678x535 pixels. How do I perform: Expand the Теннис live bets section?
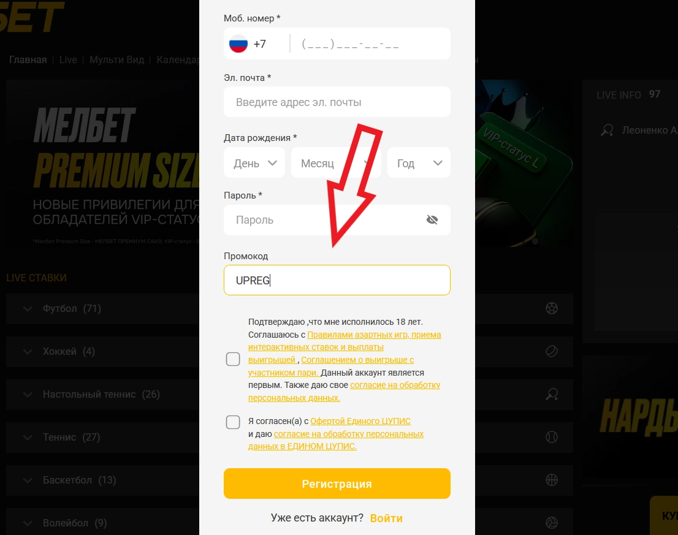pos(28,438)
